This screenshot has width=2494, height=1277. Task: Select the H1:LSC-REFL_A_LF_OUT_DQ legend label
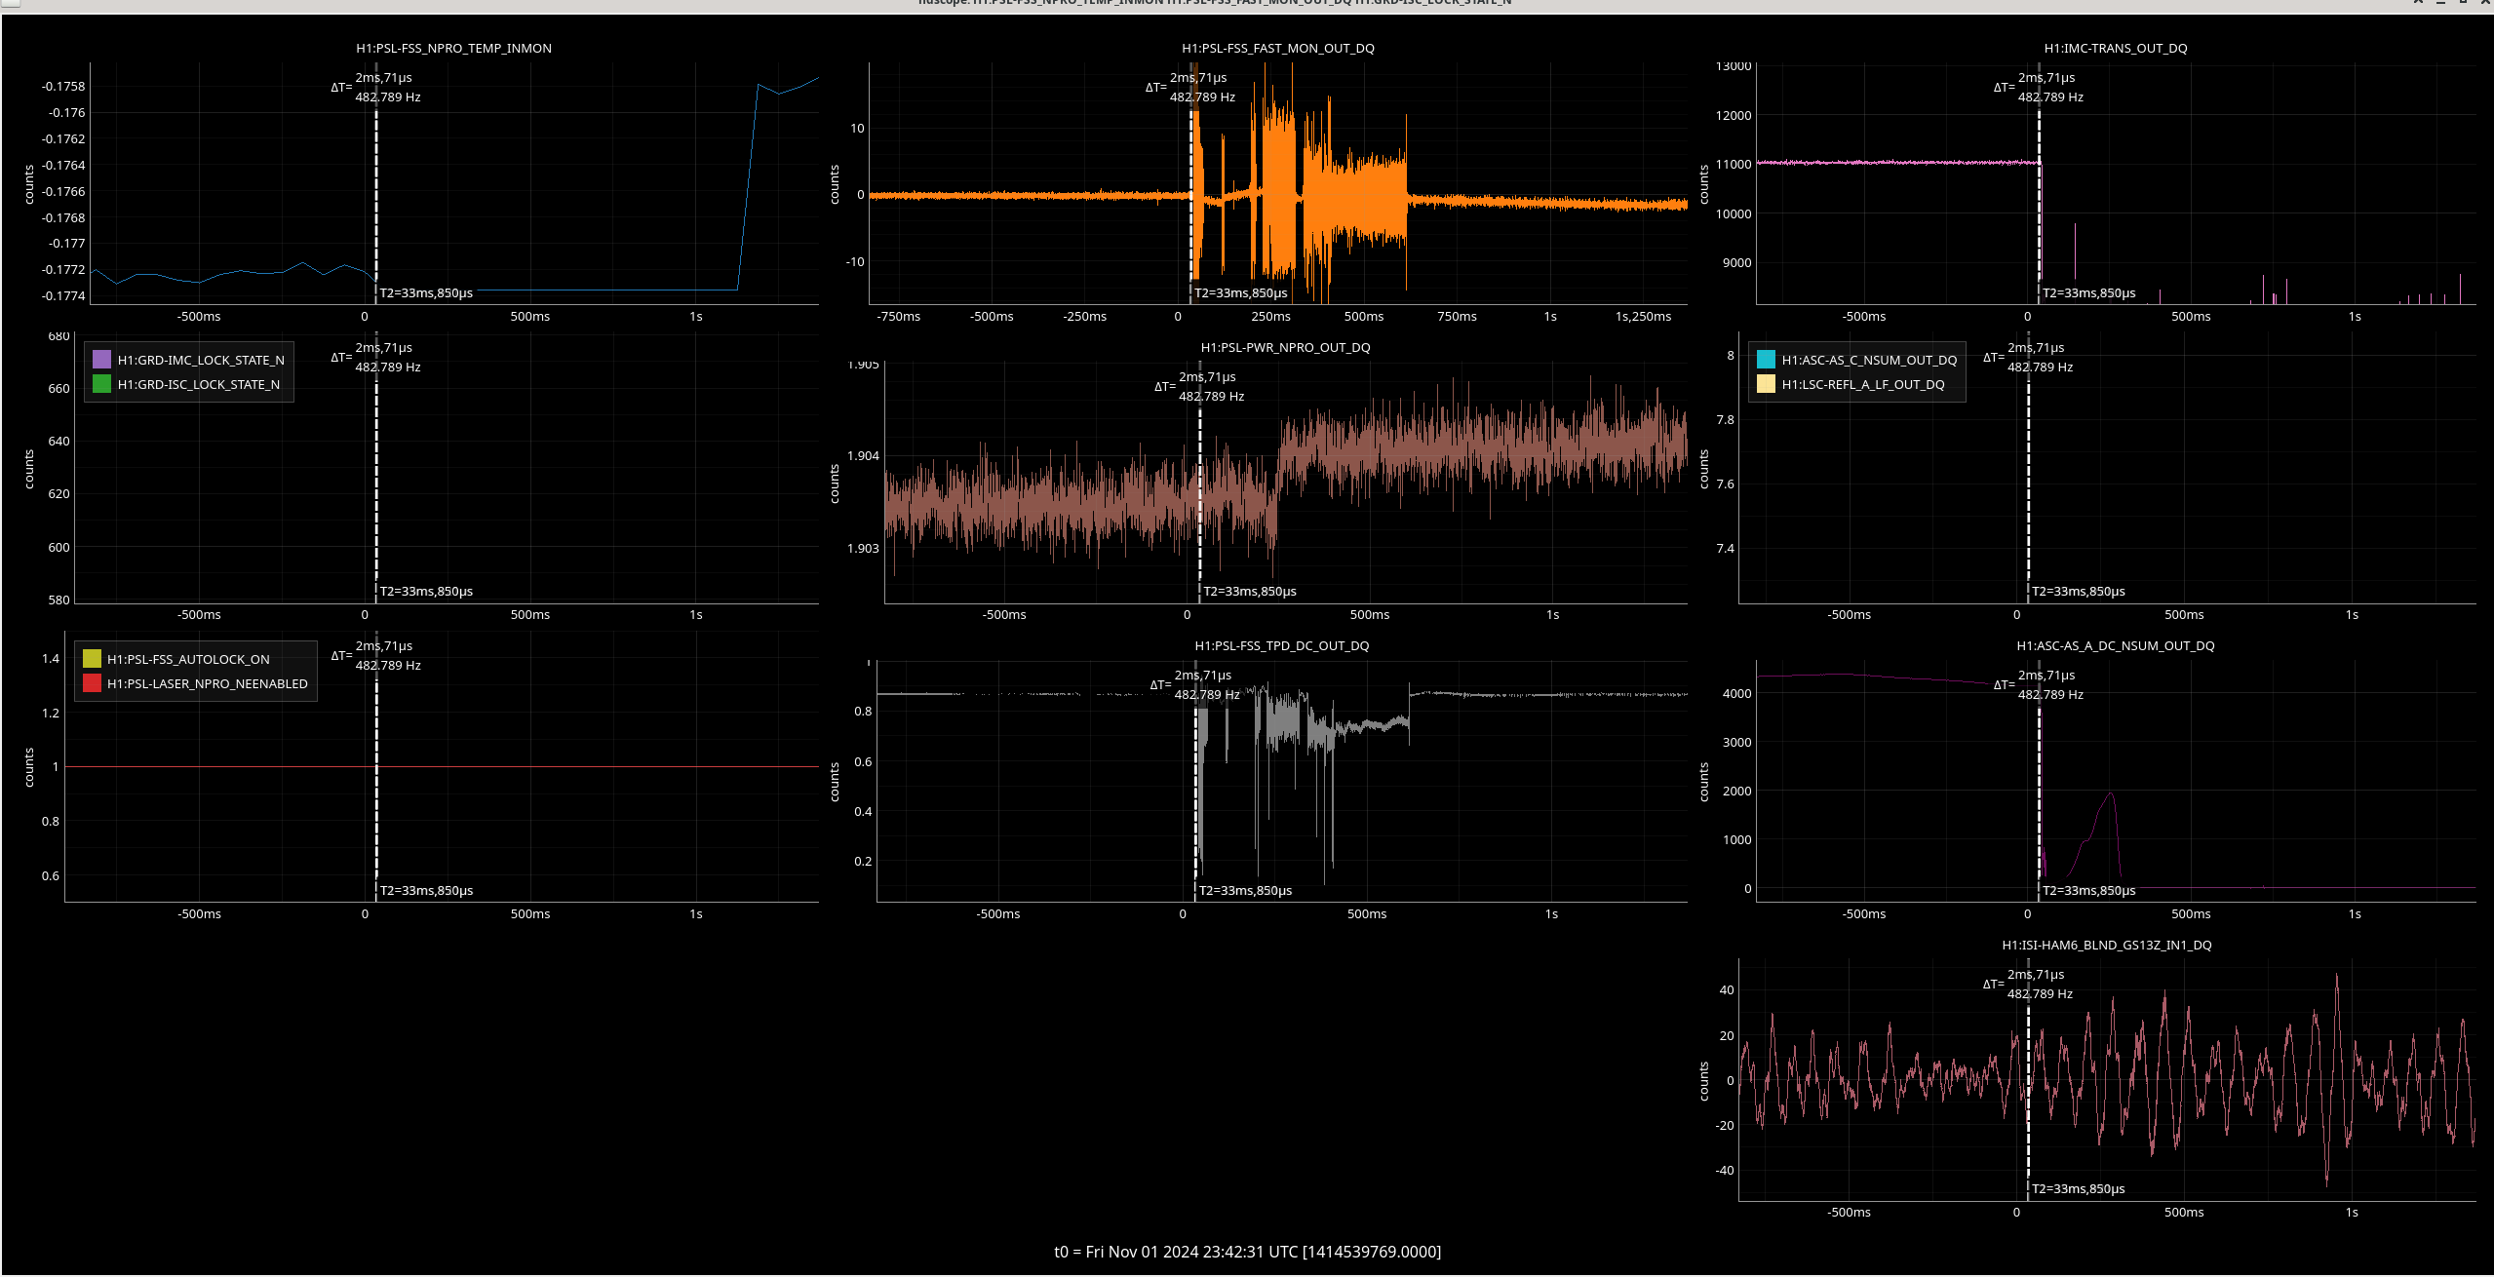[1863, 384]
